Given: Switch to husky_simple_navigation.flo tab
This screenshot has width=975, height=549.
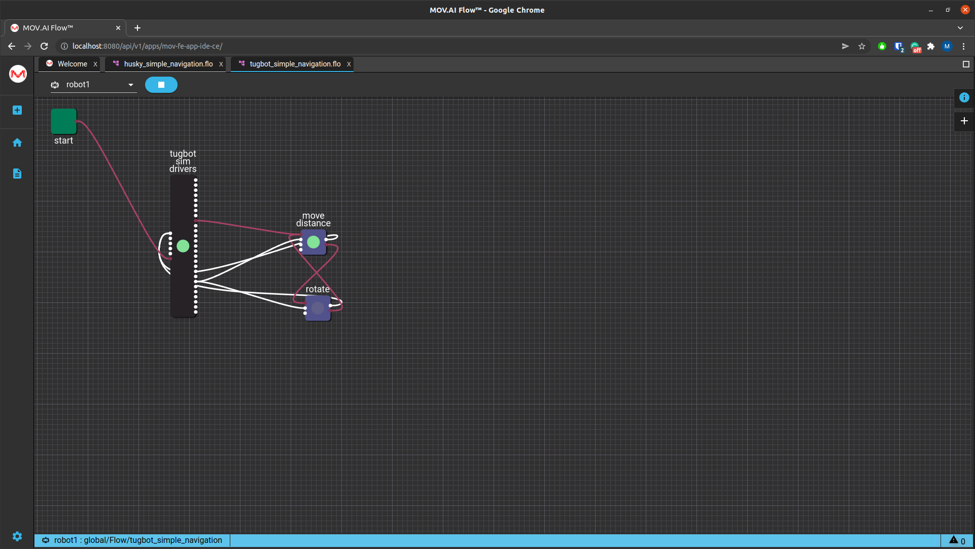Looking at the screenshot, I should point(168,64).
